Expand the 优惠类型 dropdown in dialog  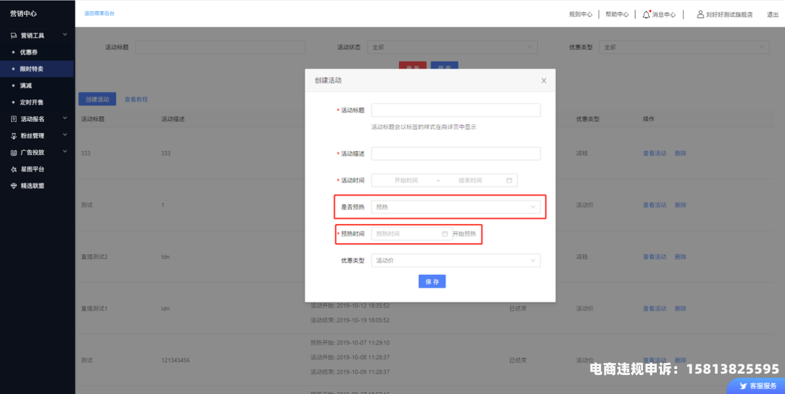coord(455,261)
